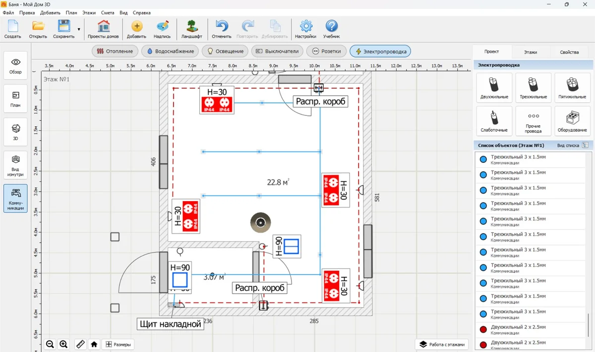Click the Ландшафт landscape toolbar icon
Image resolution: width=595 pixels, height=352 pixels.
coord(191,29)
